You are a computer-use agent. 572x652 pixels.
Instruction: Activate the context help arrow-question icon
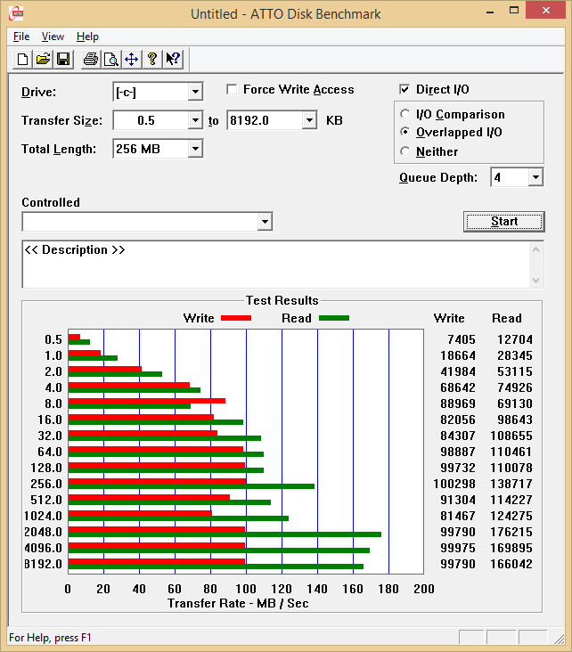pos(173,59)
